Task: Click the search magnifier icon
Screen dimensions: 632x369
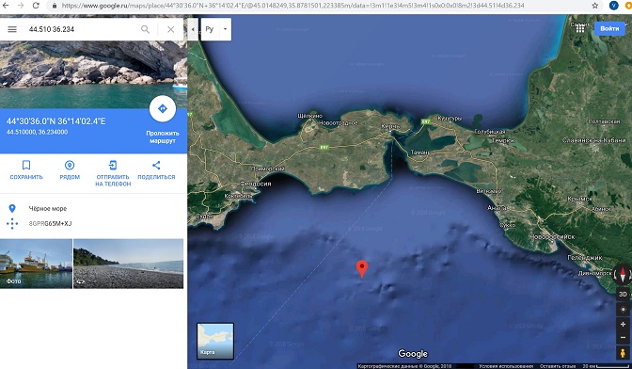Action: 145,29
